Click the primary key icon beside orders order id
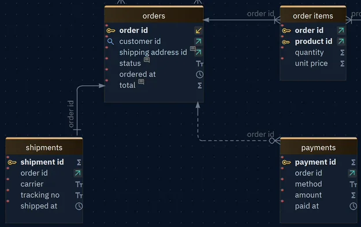Viewport: 361px width, 227px height. (111, 31)
